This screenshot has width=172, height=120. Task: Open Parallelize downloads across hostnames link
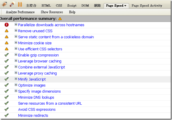pyautogui.click(x=51, y=25)
